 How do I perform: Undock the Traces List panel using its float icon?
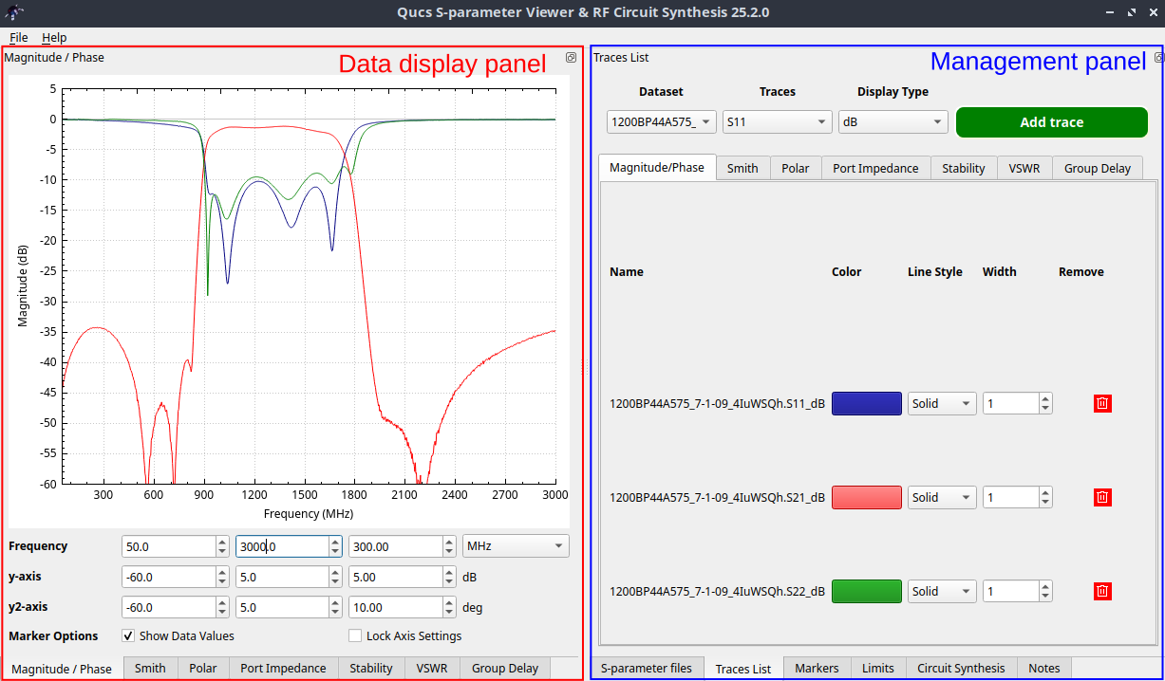click(1157, 58)
